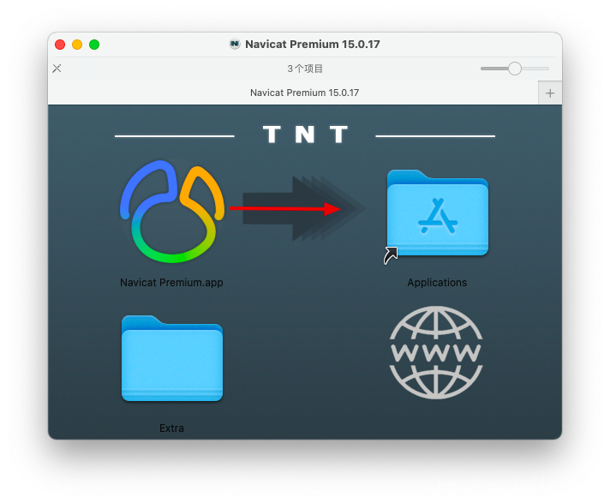Click the X icon in the toolbar
Screen dimensions: 610x503
click(57, 69)
